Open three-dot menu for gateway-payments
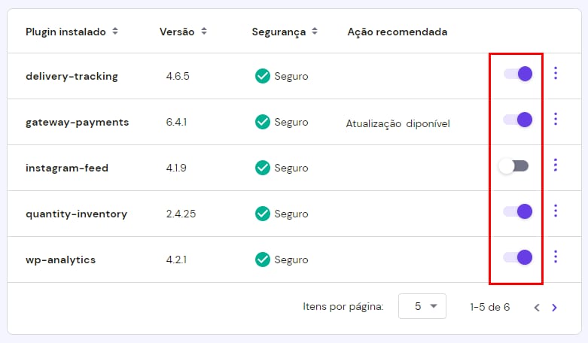The image size is (588, 343). click(556, 119)
